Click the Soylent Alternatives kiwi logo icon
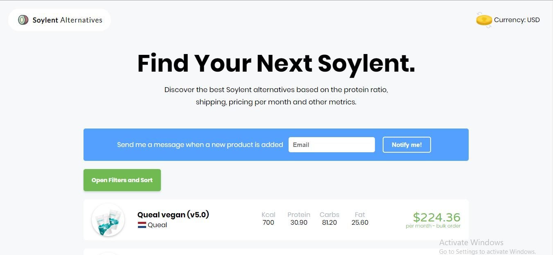 tap(23, 20)
